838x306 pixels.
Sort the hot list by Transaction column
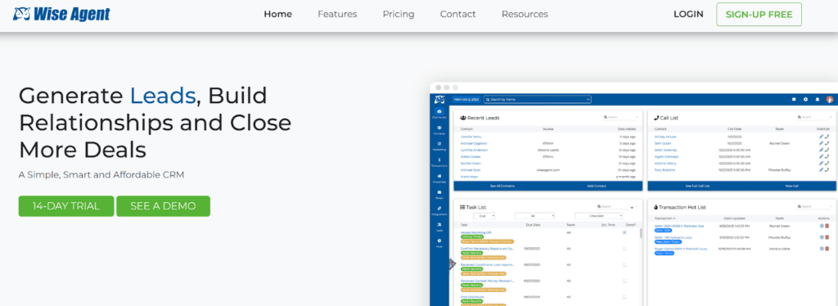pyautogui.click(x=665, y=218)
